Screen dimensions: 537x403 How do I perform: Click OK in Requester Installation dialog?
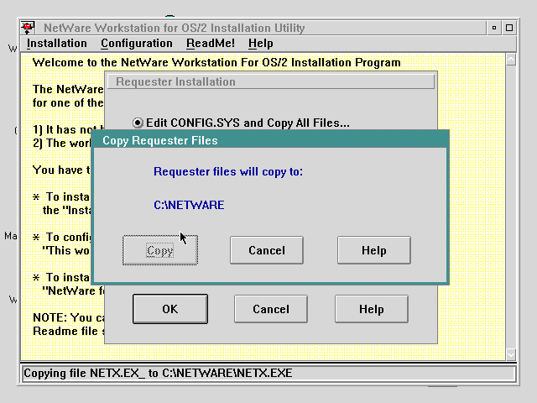(170, 309)
